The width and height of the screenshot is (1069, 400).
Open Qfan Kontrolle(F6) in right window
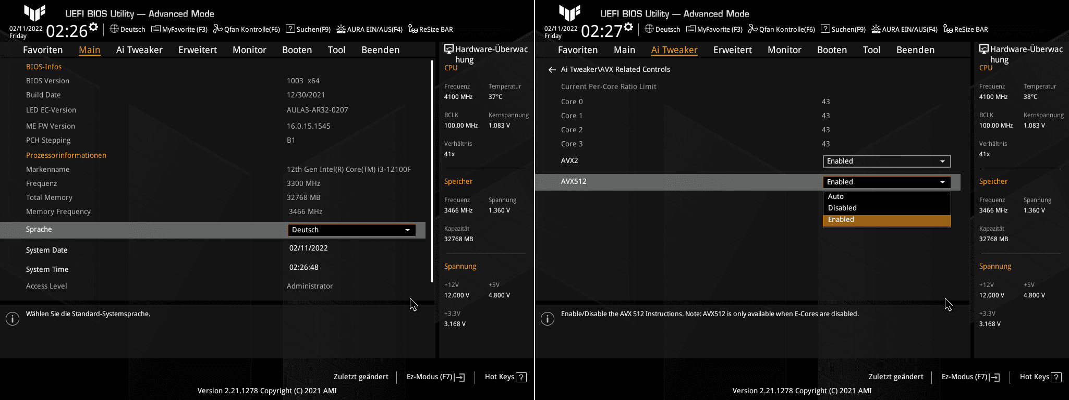[782, 29]
